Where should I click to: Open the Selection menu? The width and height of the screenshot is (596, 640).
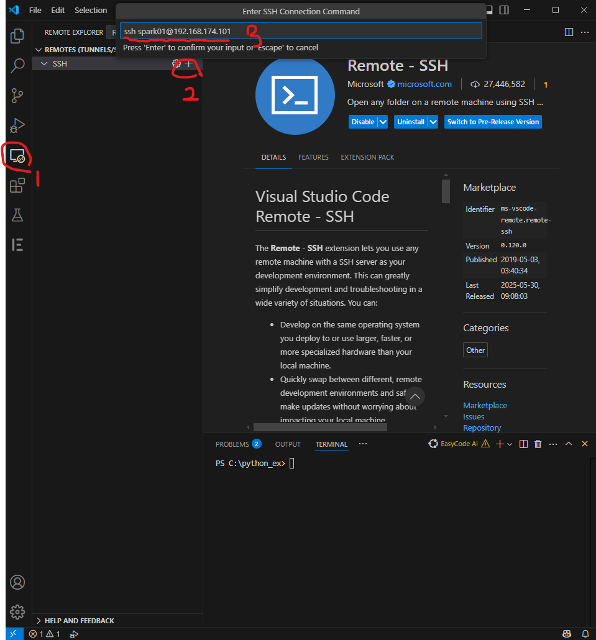click(91, 10)
